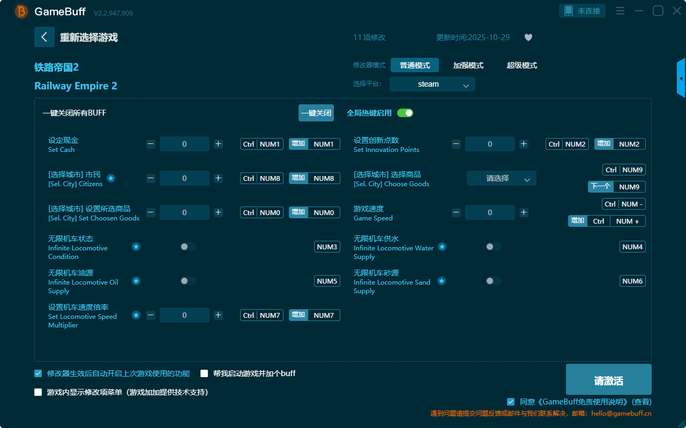Click the minus icon for Set Innovation Points
This screenshot has width=686, height=428.
[456, 144]
